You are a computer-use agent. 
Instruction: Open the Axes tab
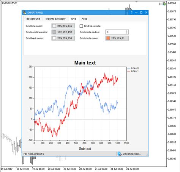pos(84,19)
